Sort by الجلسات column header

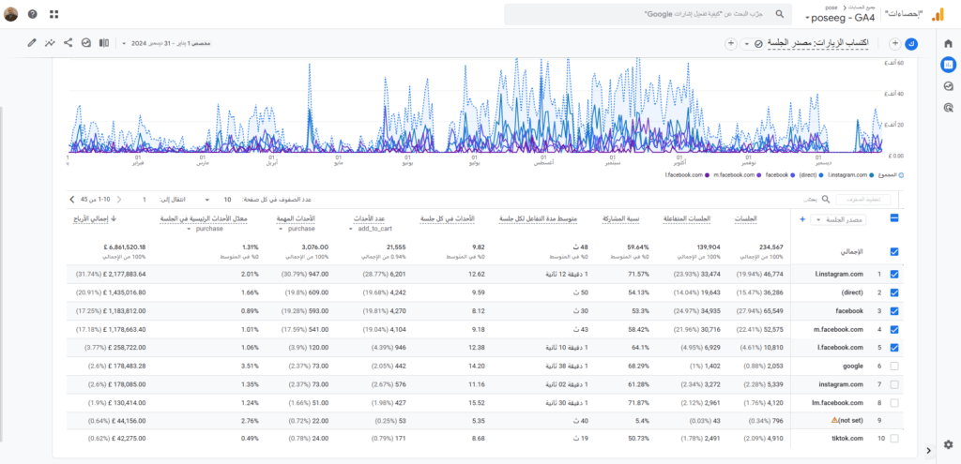pyautogui.click(x=746, y=218)
